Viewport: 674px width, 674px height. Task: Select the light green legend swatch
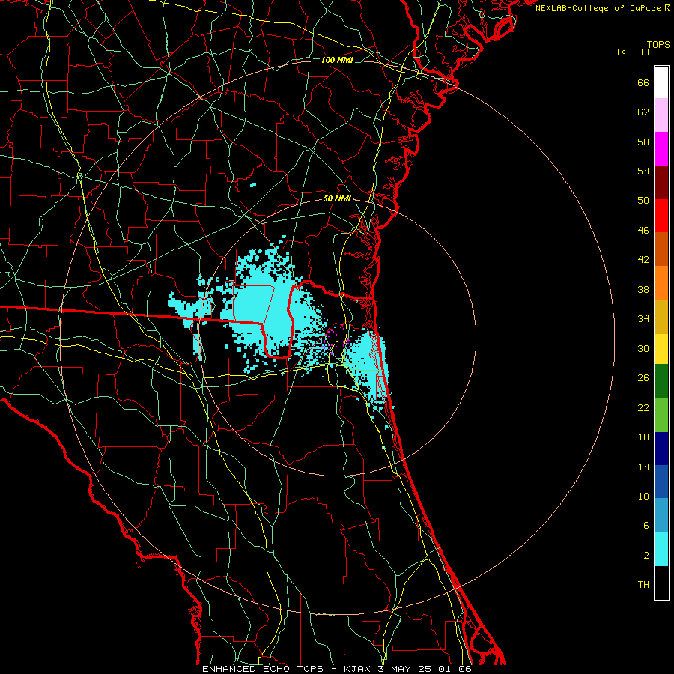coord(661,415)
